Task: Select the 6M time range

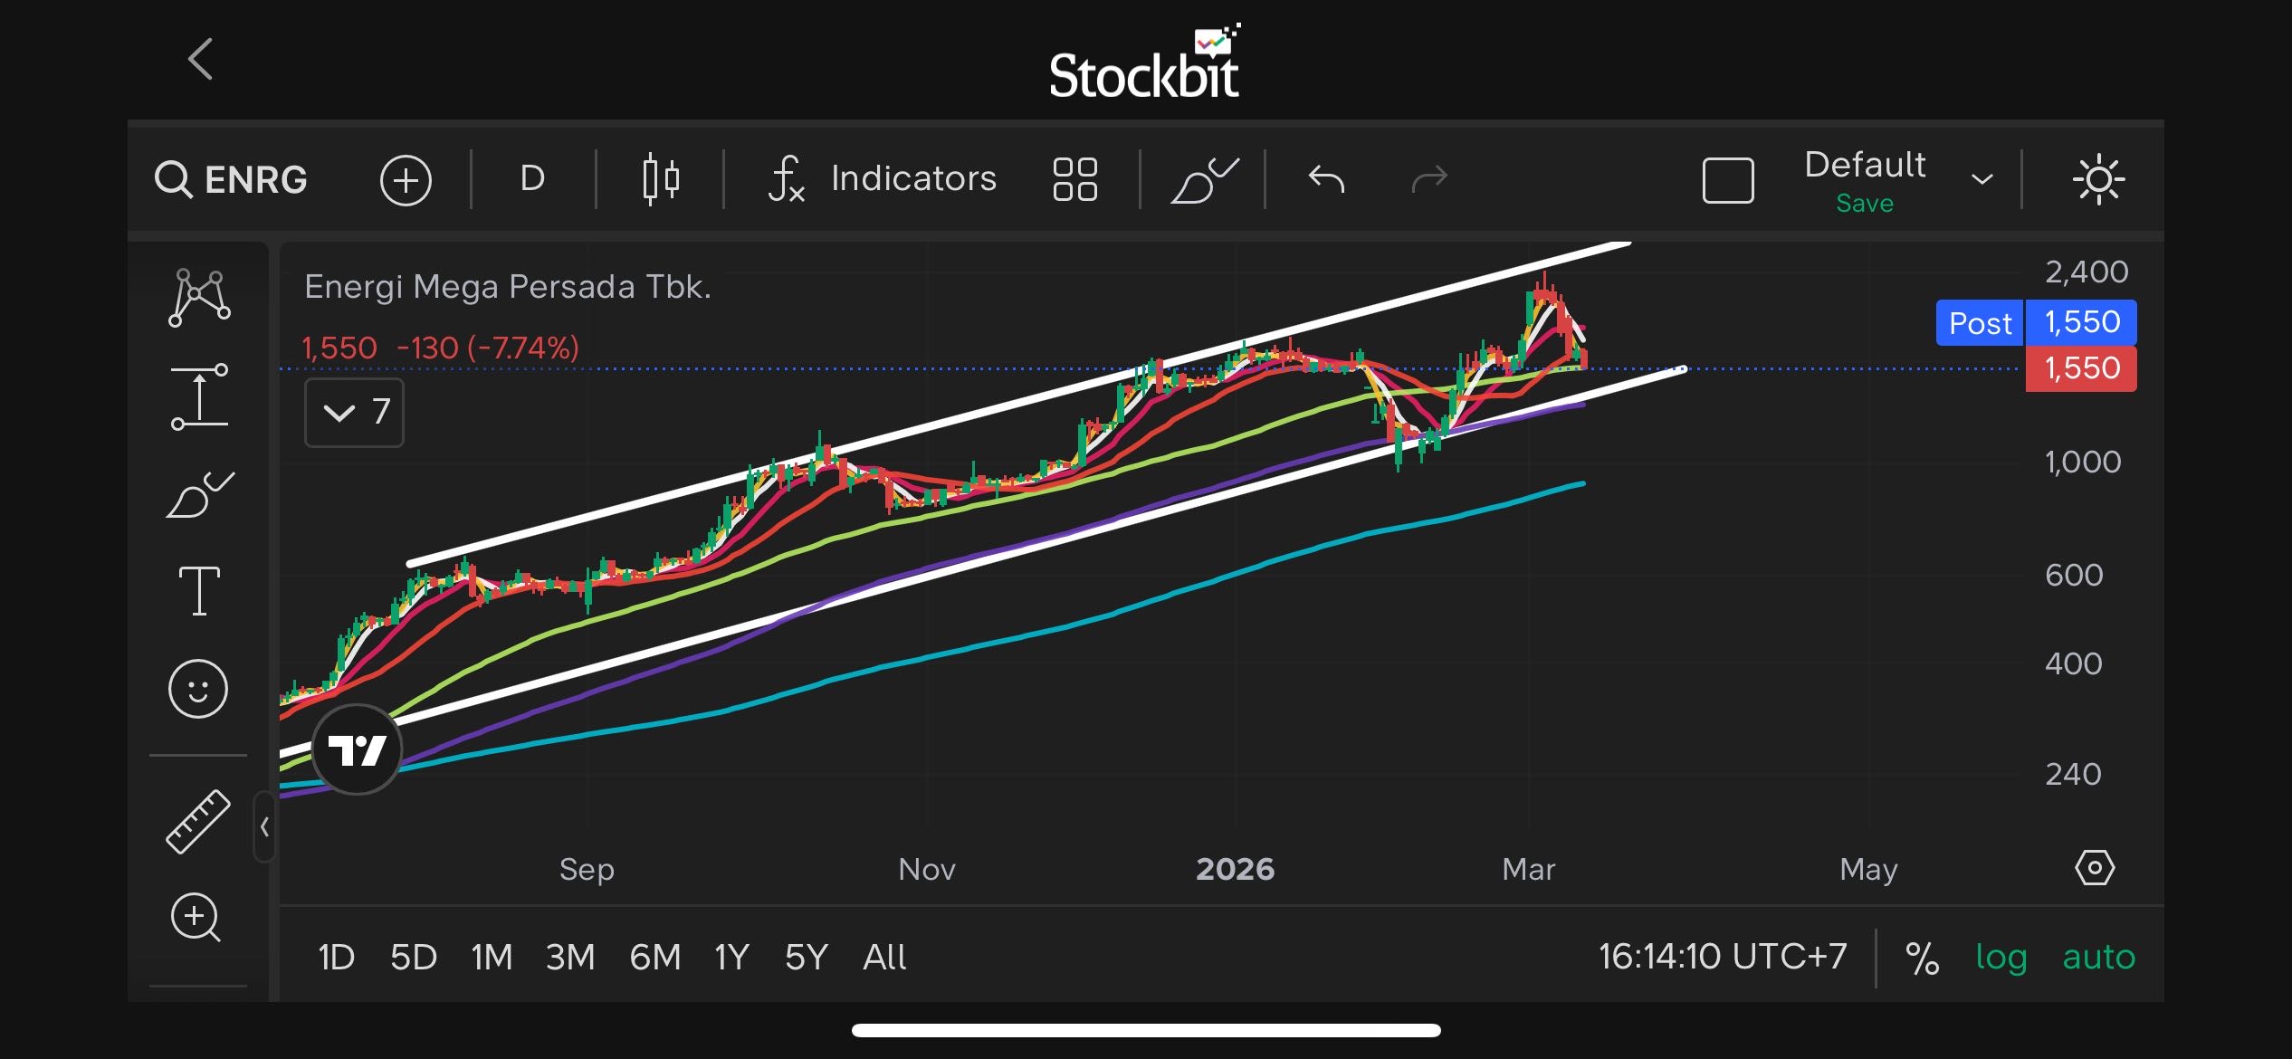Action: [x=654, y=957]
